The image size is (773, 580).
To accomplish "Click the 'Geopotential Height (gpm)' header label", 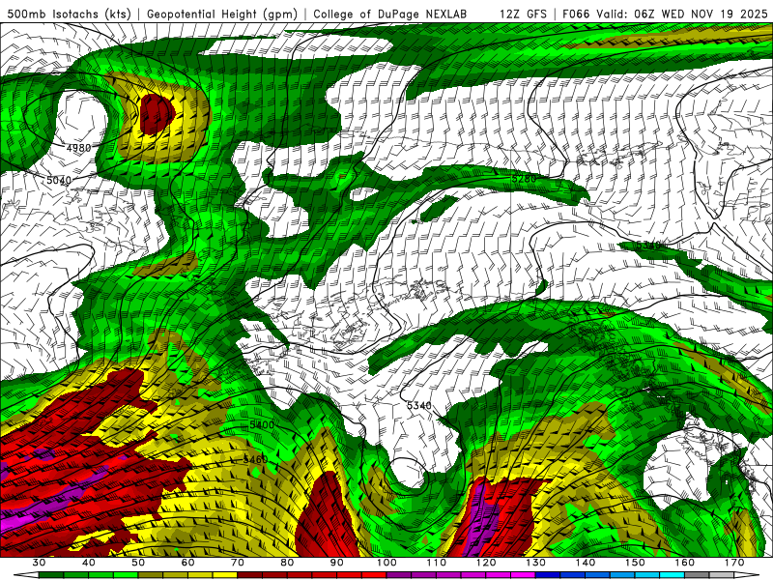I will coord(222,14).
